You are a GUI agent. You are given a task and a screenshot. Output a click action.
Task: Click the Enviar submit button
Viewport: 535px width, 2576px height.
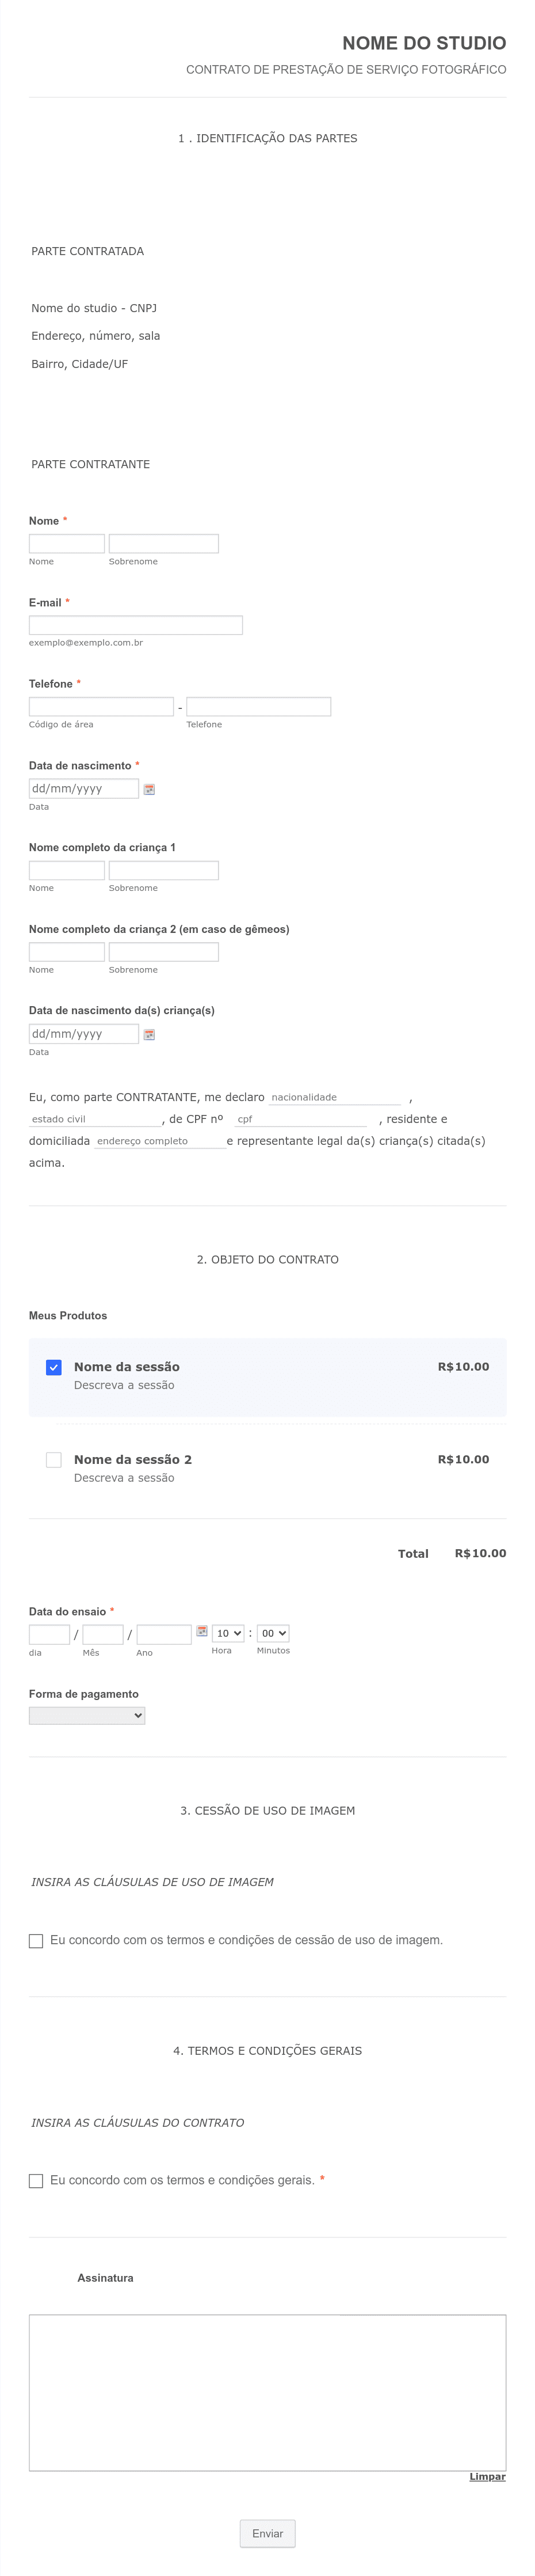point(267,2533)
